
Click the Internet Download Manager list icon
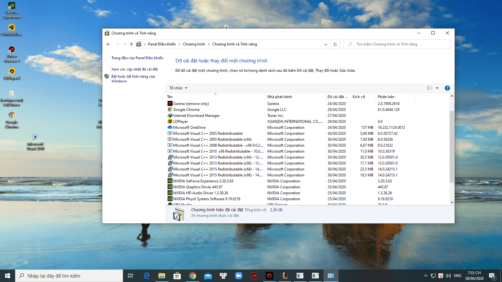pyautogui.click(x=170, y=115)
